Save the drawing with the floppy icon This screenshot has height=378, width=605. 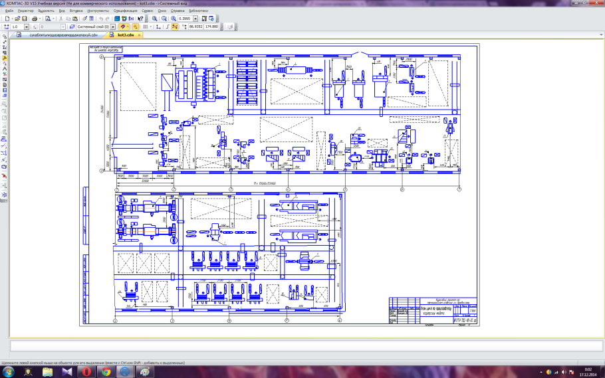tap(25, 19)
